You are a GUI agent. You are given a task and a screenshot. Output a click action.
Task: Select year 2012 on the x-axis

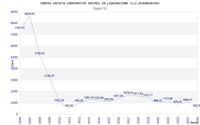click(x=79, y=120)
